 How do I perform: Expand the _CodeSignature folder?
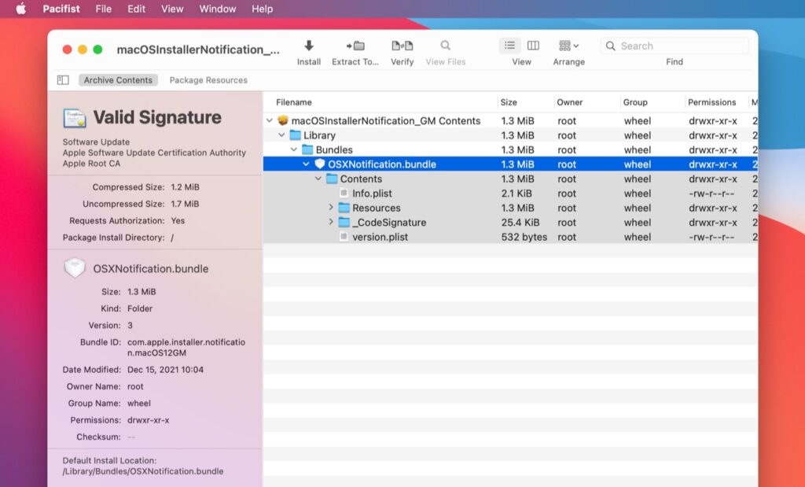point(331,223)
